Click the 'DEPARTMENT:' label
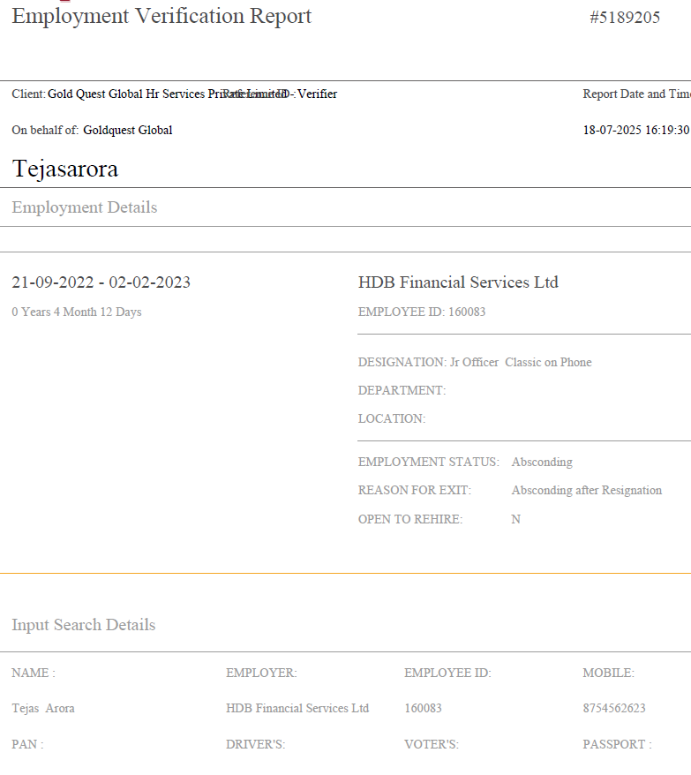Image resolution: width=691 pixels, height=775 pixels. click(402, 390)
